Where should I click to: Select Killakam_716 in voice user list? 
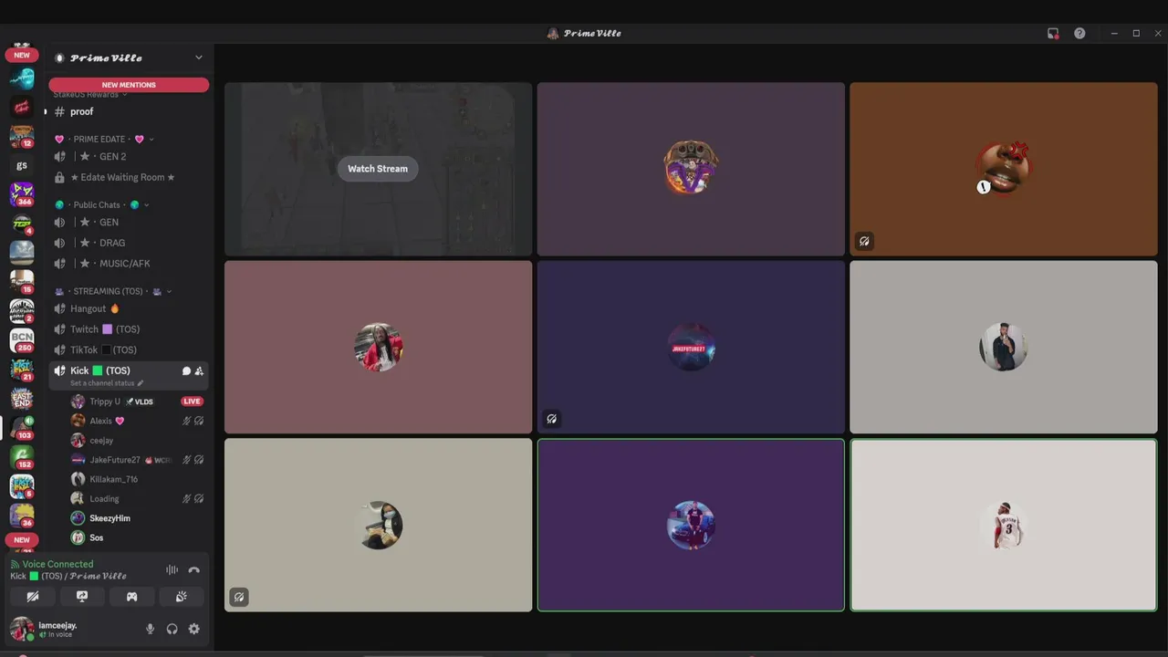[x=136, y=479]
